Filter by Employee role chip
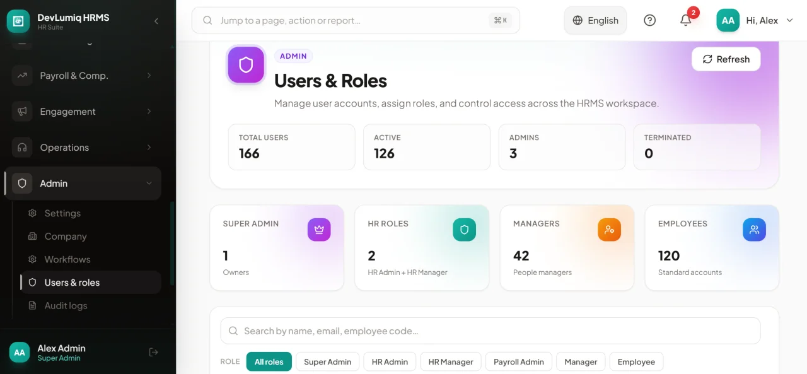807x374 pixels. click(x=636, y=362)
